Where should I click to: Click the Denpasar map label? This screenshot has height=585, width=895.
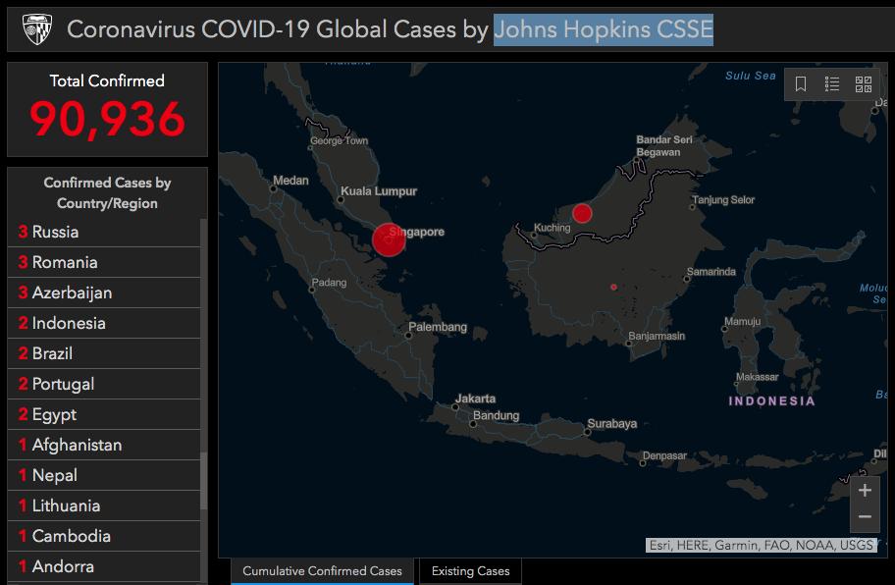pos(665,455)
